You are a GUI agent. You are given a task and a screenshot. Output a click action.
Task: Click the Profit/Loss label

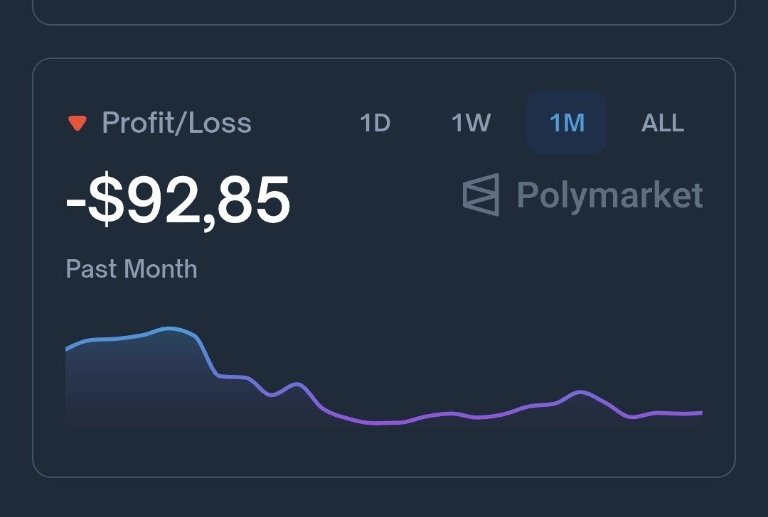click(176, 123)
